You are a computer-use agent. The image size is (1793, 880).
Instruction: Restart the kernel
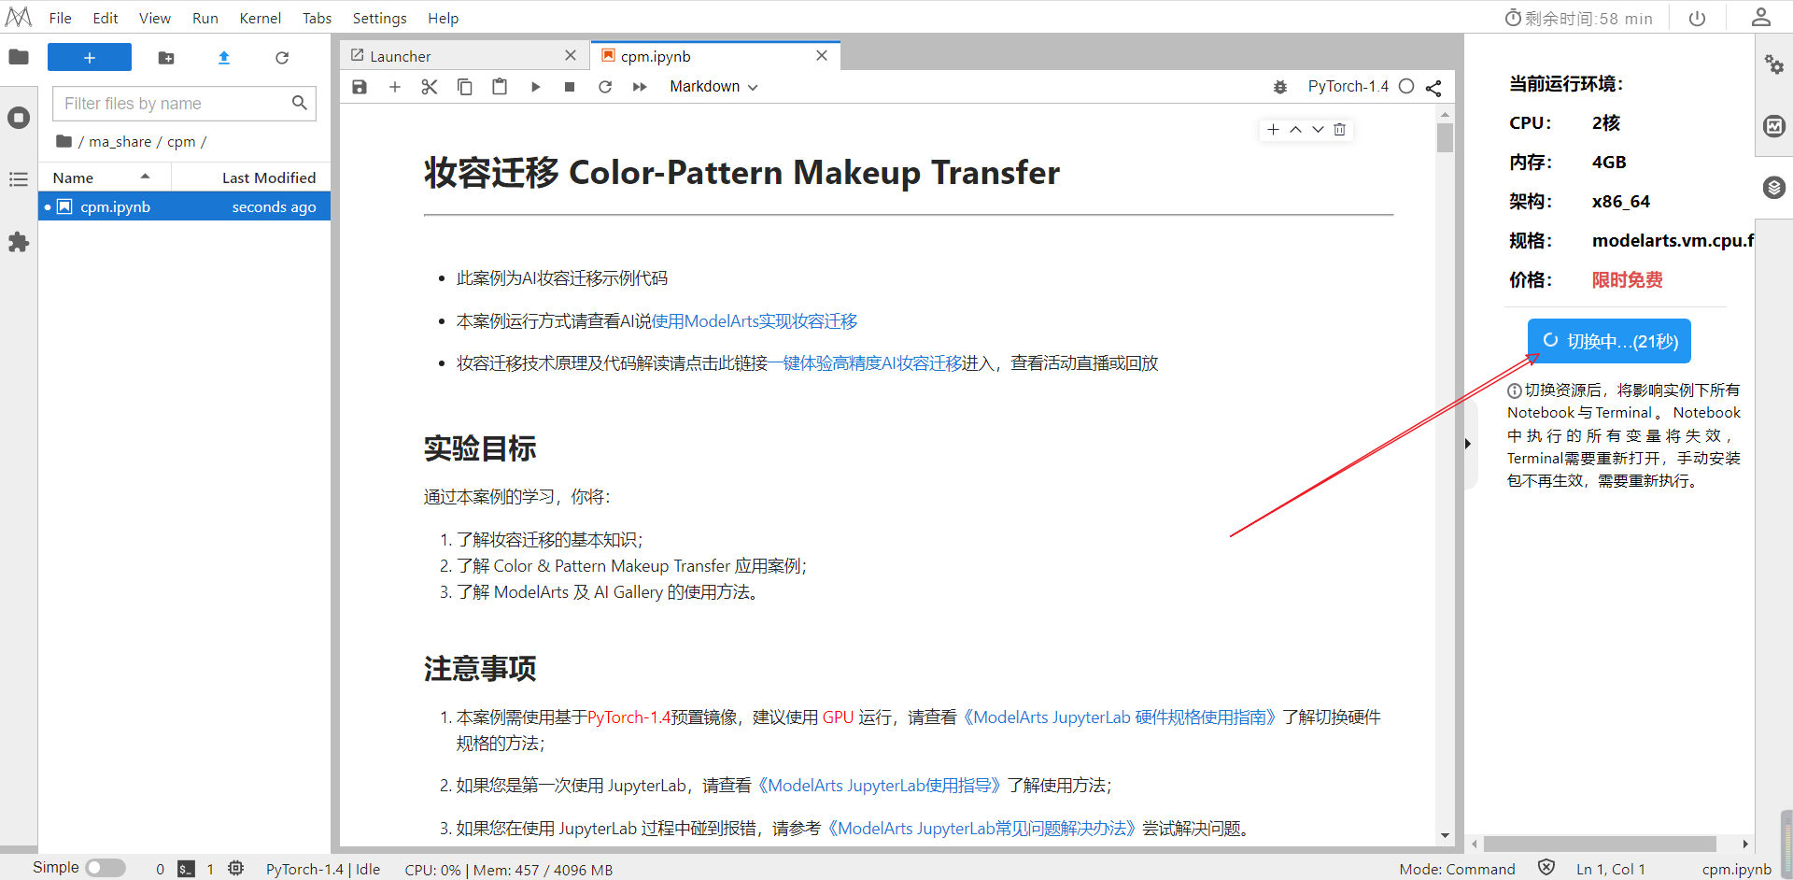coord(605,87)
